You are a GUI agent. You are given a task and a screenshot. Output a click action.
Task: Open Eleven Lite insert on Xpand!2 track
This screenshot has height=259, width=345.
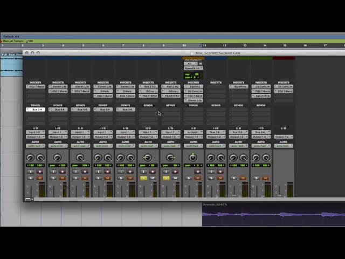(x=195, y=100)
